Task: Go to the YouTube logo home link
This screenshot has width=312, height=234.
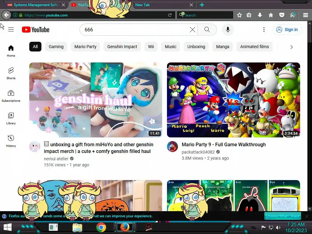Action: coord(36,30)
